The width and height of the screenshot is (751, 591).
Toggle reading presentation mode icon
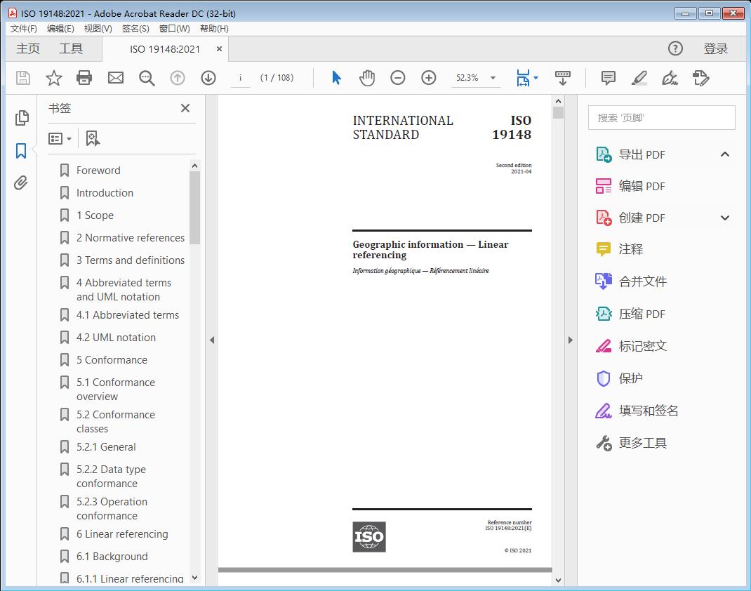(563, 78)
